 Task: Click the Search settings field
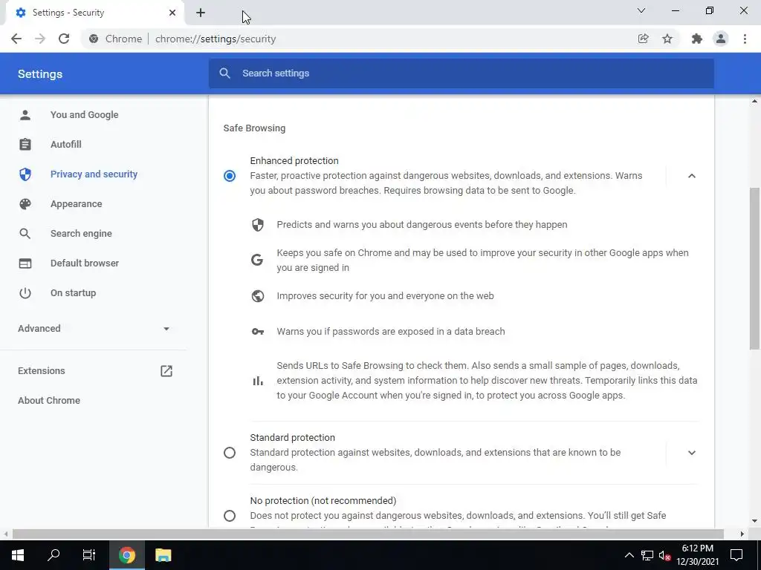pos(461,73)
